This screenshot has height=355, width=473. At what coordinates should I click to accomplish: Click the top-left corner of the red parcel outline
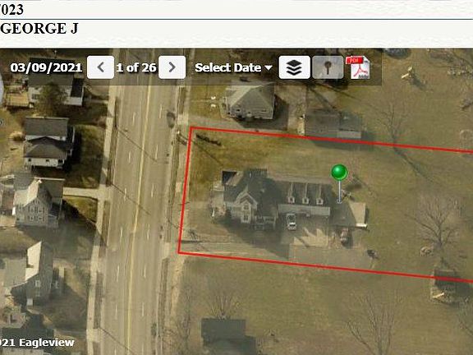(191, 128)
